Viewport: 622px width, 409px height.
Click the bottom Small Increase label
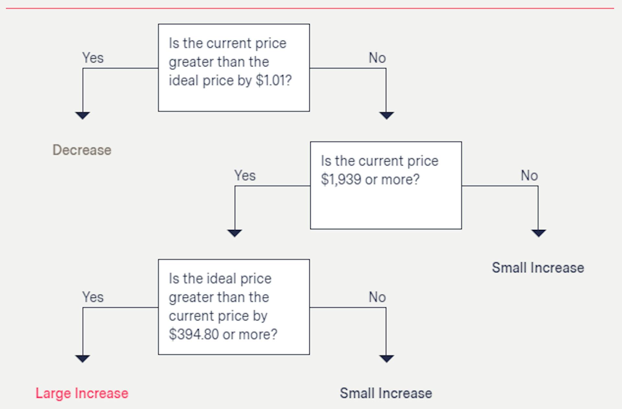[x=386, y=393]
